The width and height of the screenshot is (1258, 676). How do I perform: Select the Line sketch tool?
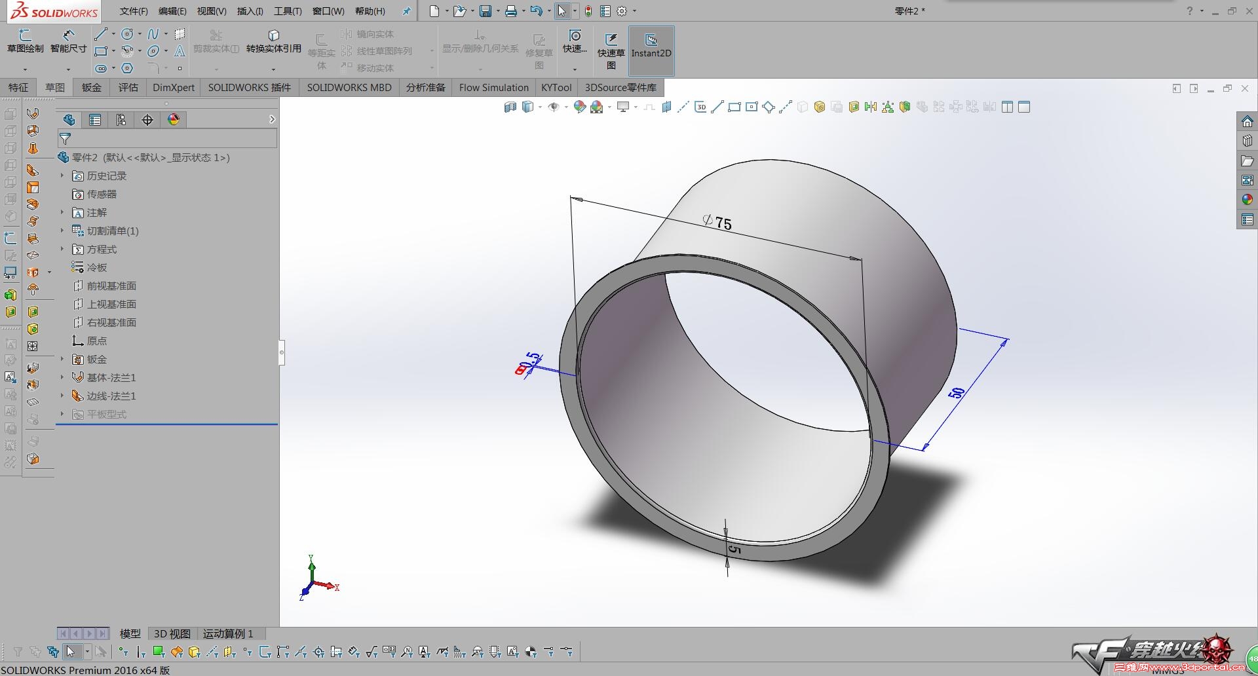[100, 34]
